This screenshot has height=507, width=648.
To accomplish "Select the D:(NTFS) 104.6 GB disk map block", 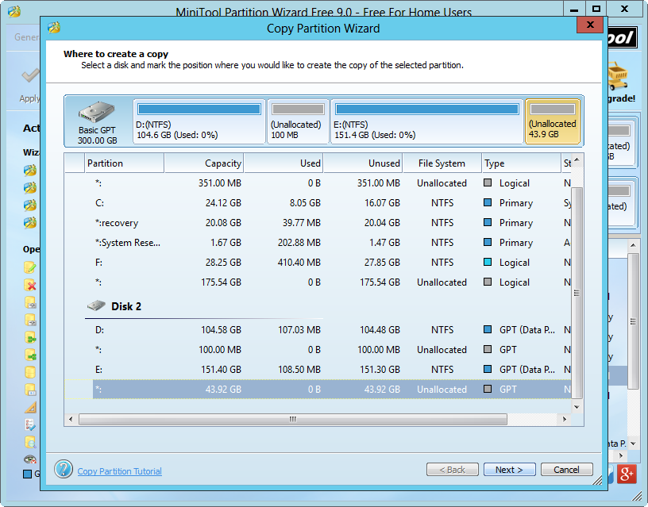I will [x=199, y=121].
